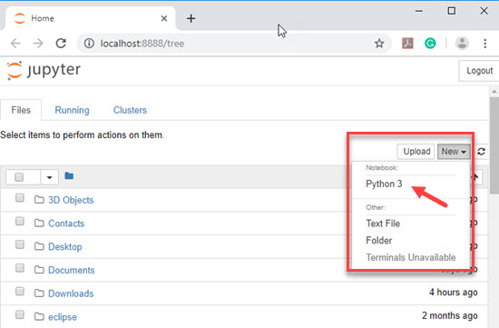Open a new browser tab

(x=191, y=18)
